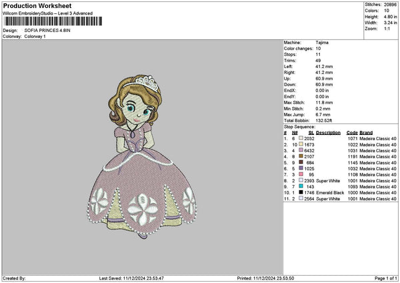Click the Code column header

[352, 132]
